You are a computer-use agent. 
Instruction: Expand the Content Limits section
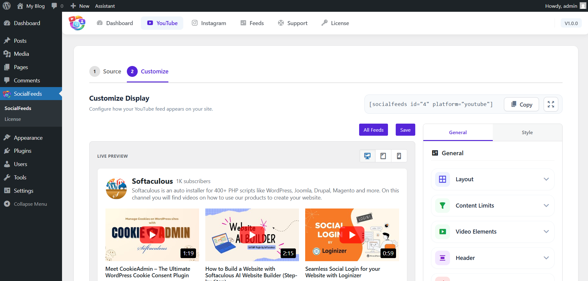[492, 205]
